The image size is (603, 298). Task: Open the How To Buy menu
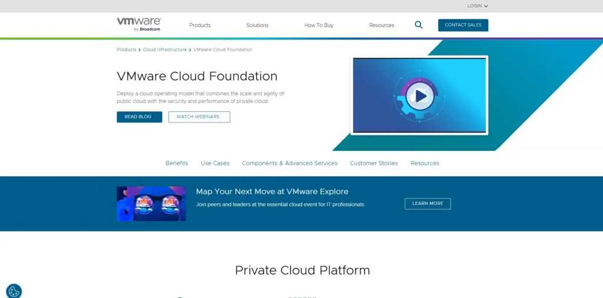[x=319, y=25]
